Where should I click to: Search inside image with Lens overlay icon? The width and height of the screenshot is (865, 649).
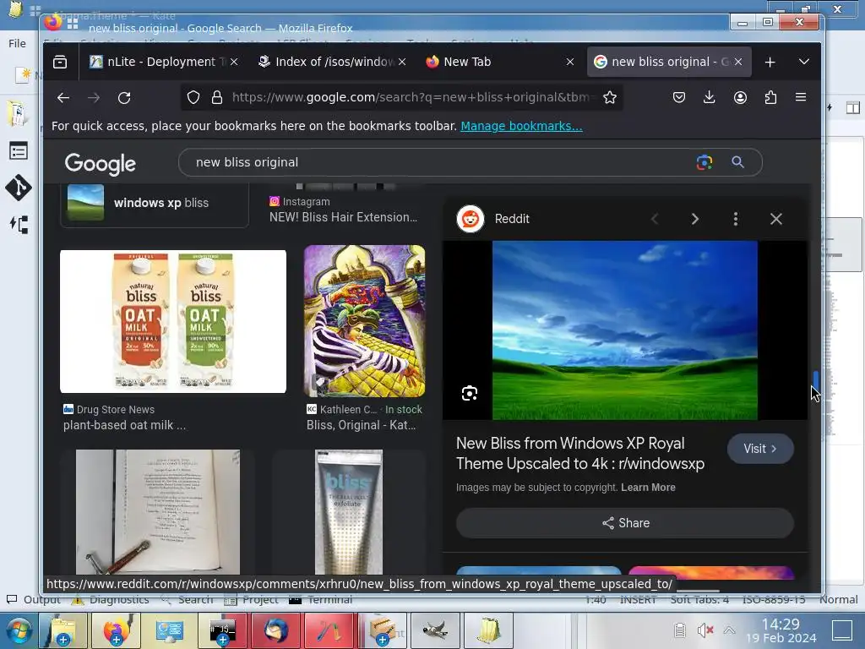pyautogui.click(x=470, y=394)
